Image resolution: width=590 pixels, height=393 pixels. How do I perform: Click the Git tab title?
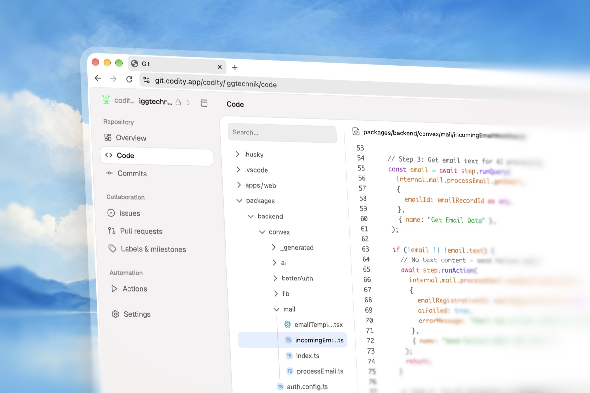146,64
